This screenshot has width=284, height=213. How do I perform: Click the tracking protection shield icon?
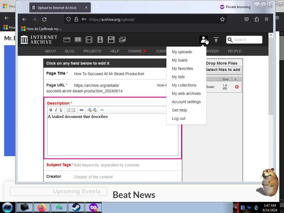tap(69, 19)
